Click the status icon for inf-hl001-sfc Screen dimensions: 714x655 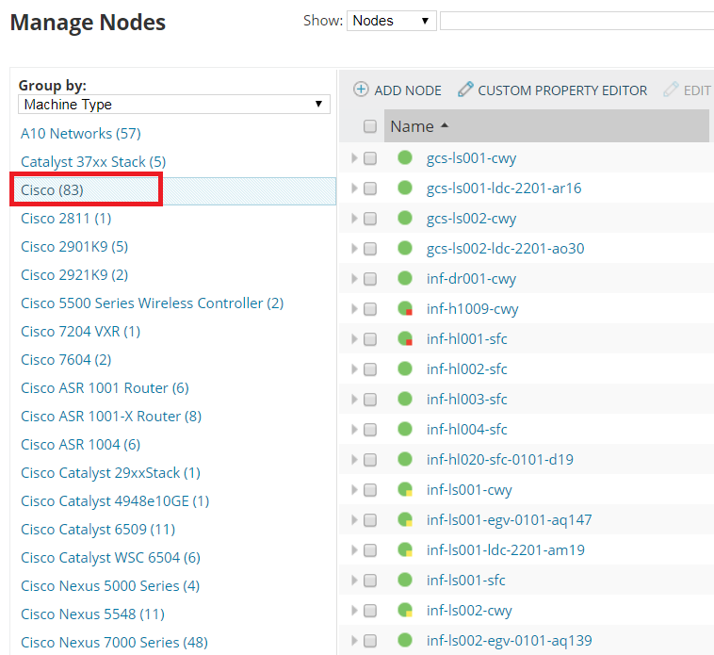tap(405, 339)
